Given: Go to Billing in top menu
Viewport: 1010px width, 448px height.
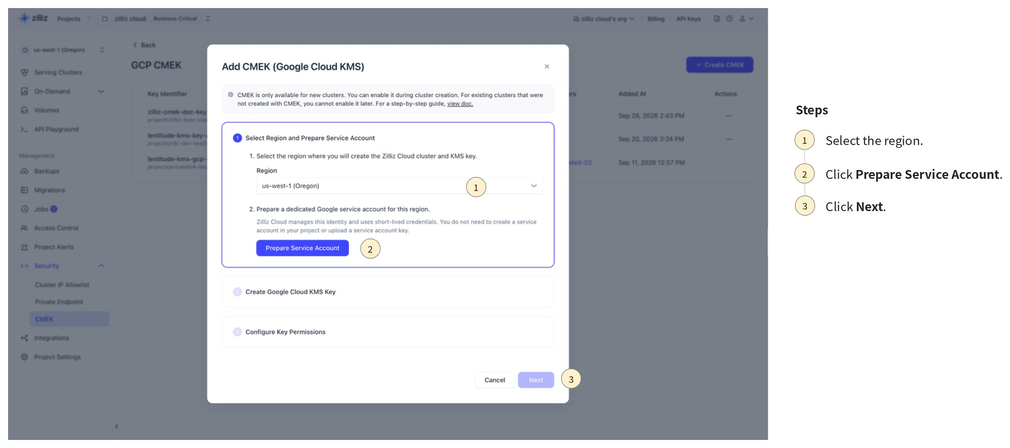Looking at the screenshot, I should click(656, 19).
